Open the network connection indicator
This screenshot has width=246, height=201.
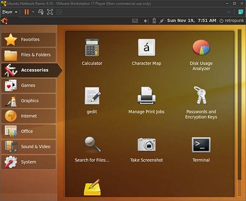161,21
